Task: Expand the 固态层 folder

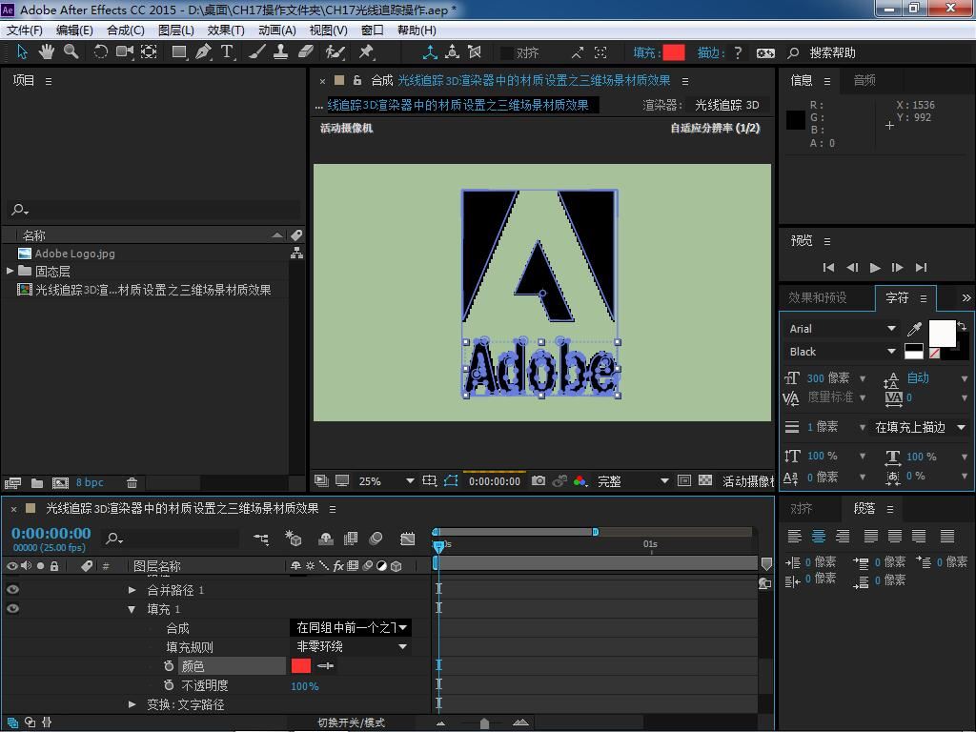Action: (10, 271)
